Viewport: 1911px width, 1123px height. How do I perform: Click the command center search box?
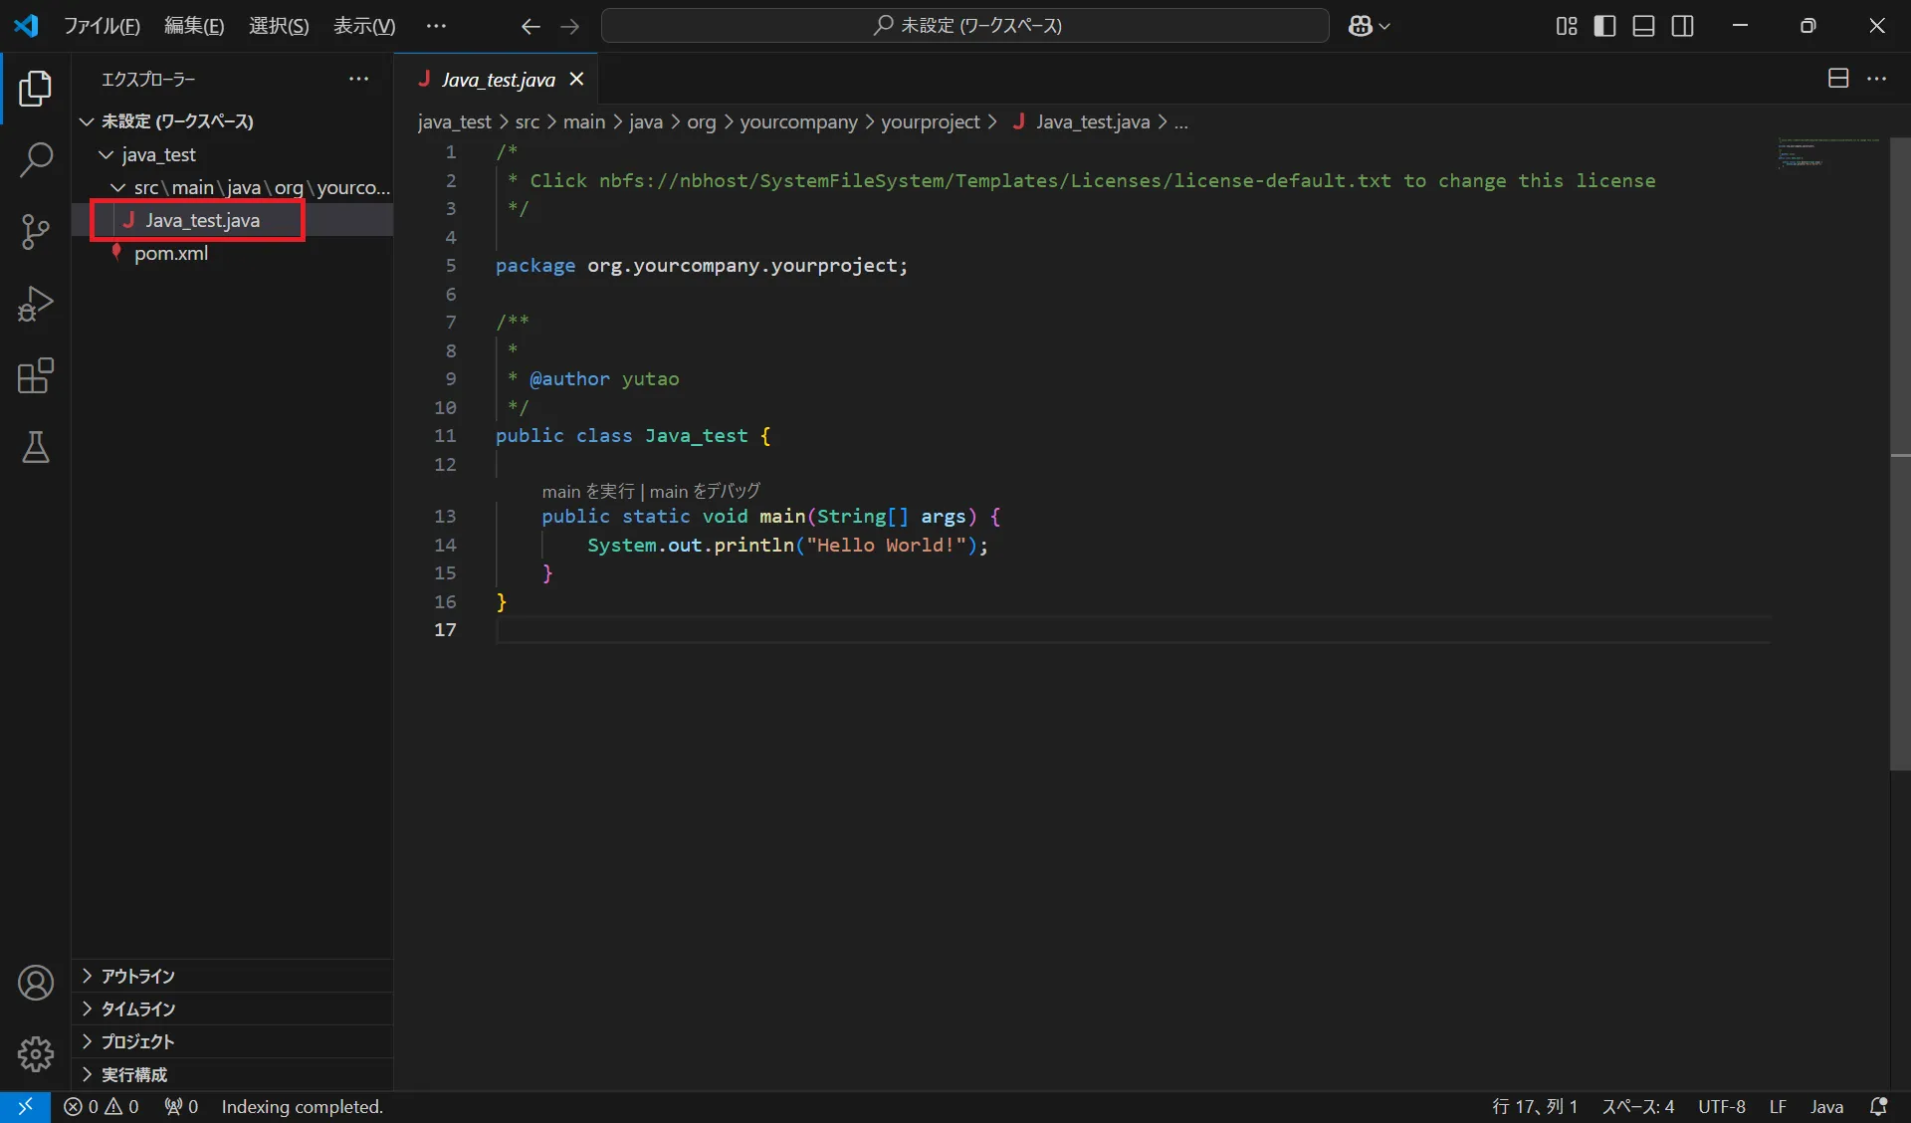click(x=965, y=26)
